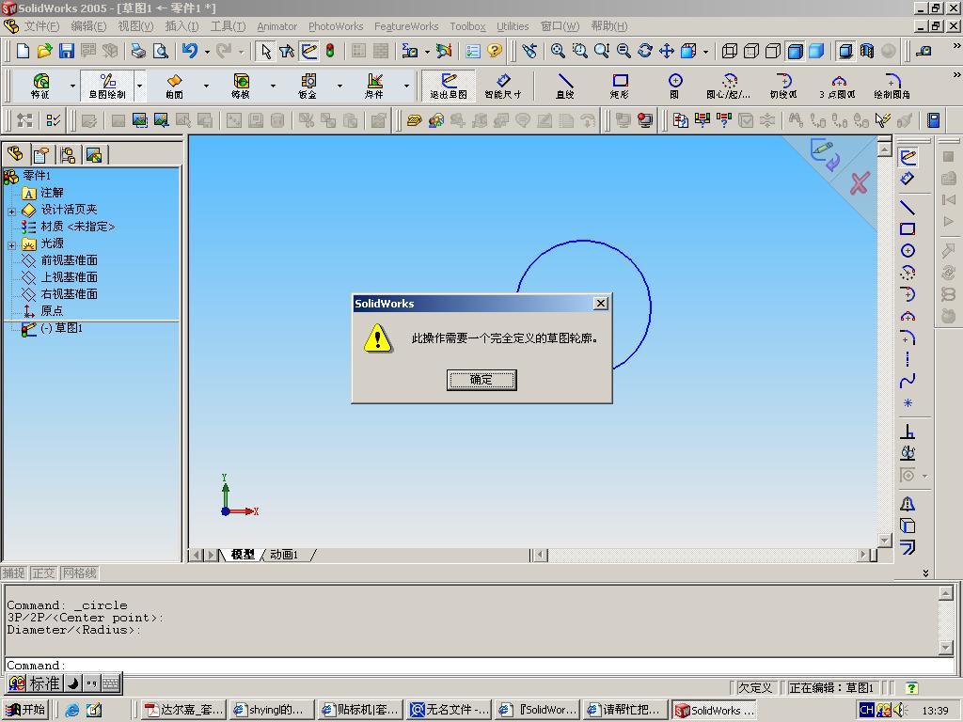The width and height of the screenshot is (963, 722).
Task: Open the 插入(I) menu
Action: [x=182, y=26]
